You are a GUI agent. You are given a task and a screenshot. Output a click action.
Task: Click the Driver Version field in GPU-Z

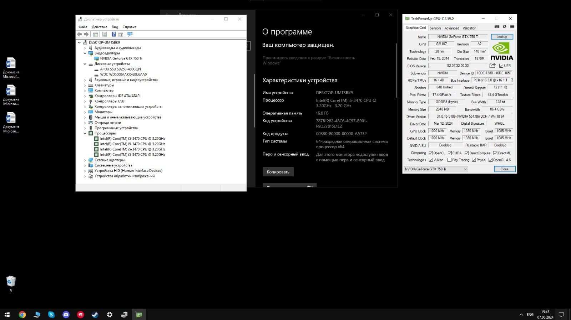470,117
